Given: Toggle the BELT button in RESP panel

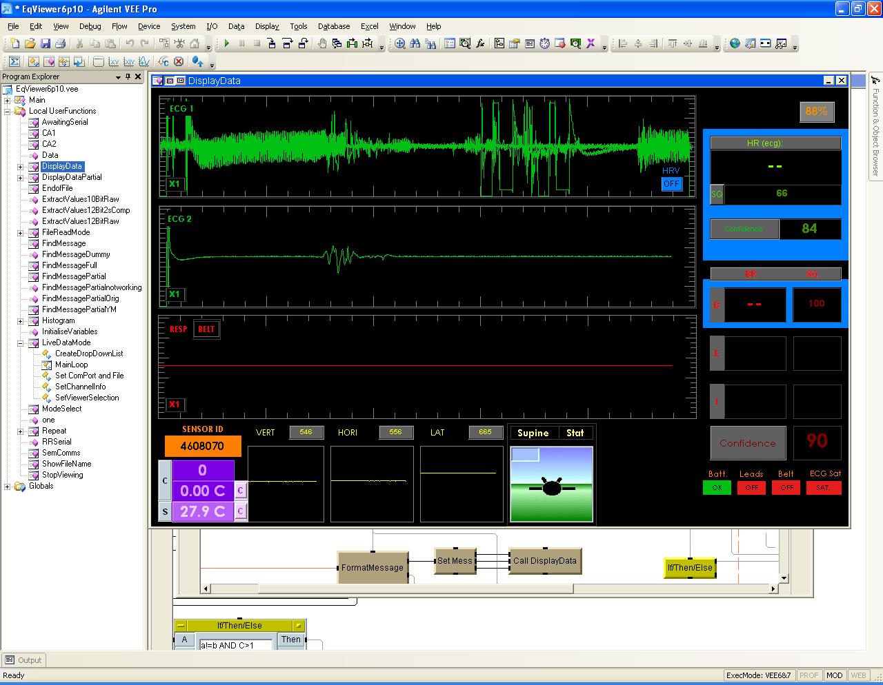Looking at the screenshot, I should 206,329.
